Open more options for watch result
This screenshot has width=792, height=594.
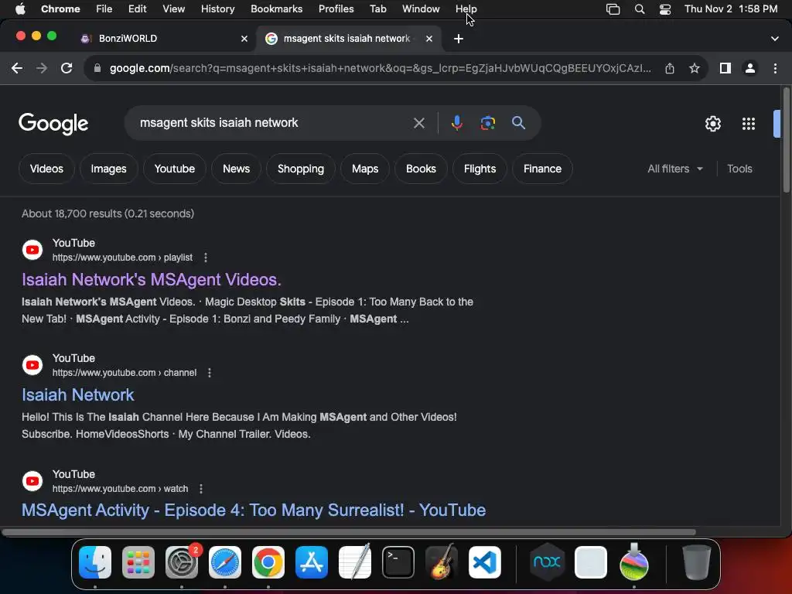[x=201, y=489]
